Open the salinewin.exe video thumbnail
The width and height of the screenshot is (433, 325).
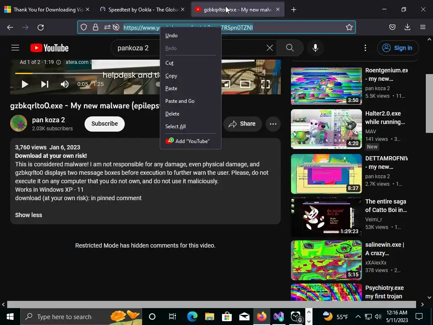point(326,260)
